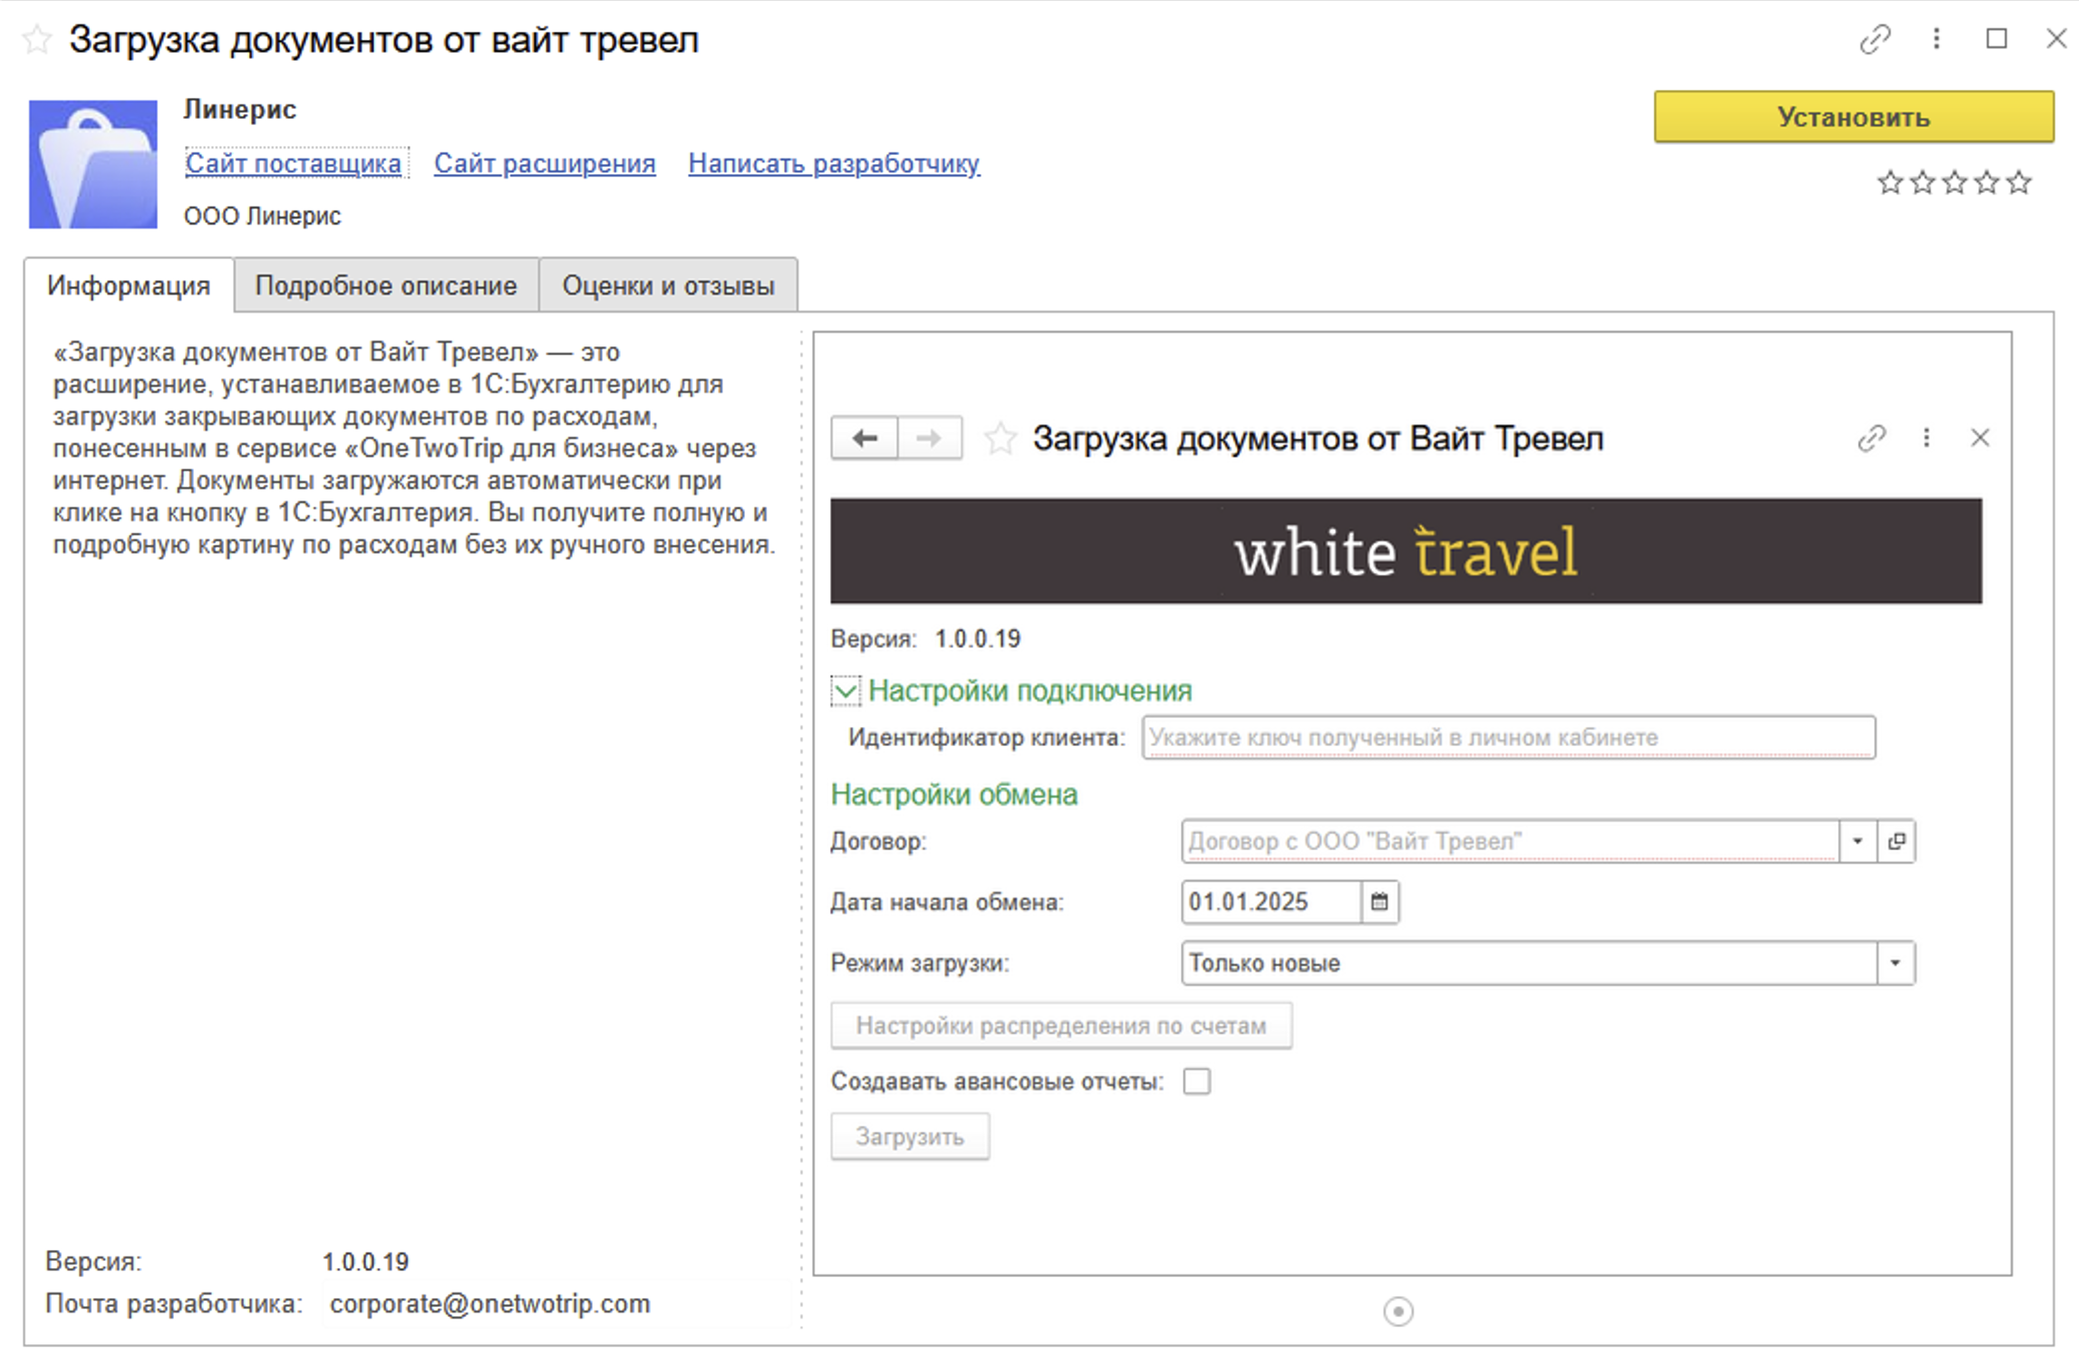
Task: Open the Договор record with open icon
Action: [x=1896, y=842]
